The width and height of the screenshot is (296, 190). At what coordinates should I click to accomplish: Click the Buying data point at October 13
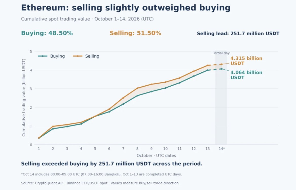(208, 70)
